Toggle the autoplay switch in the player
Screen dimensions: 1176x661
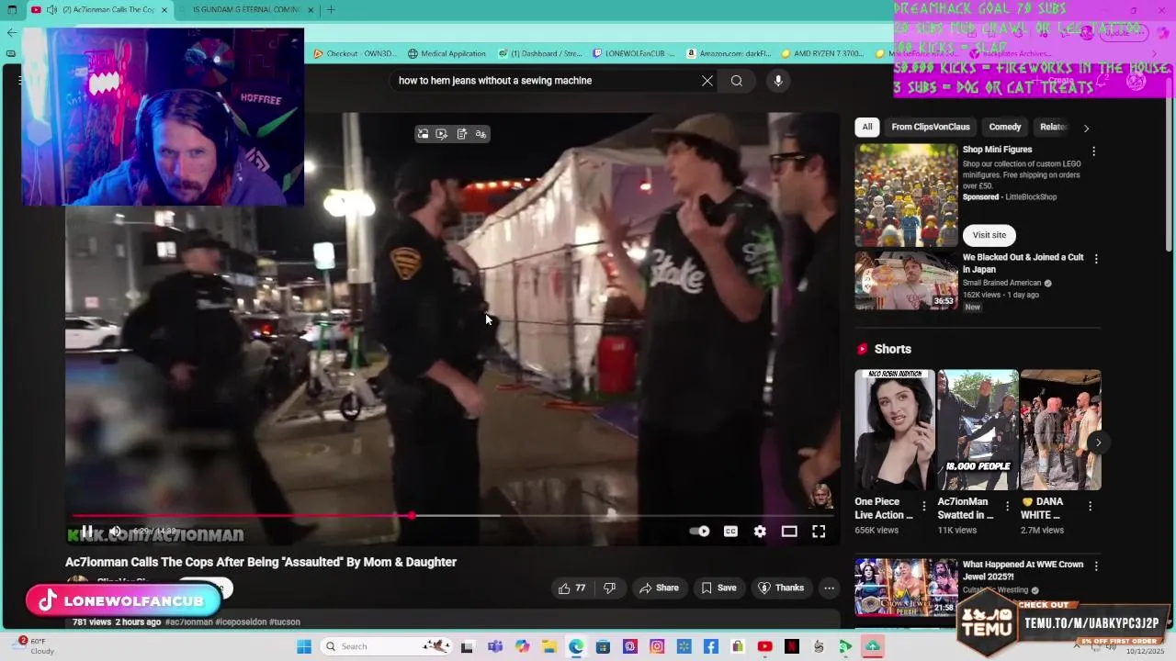click(x=700, y=532)
